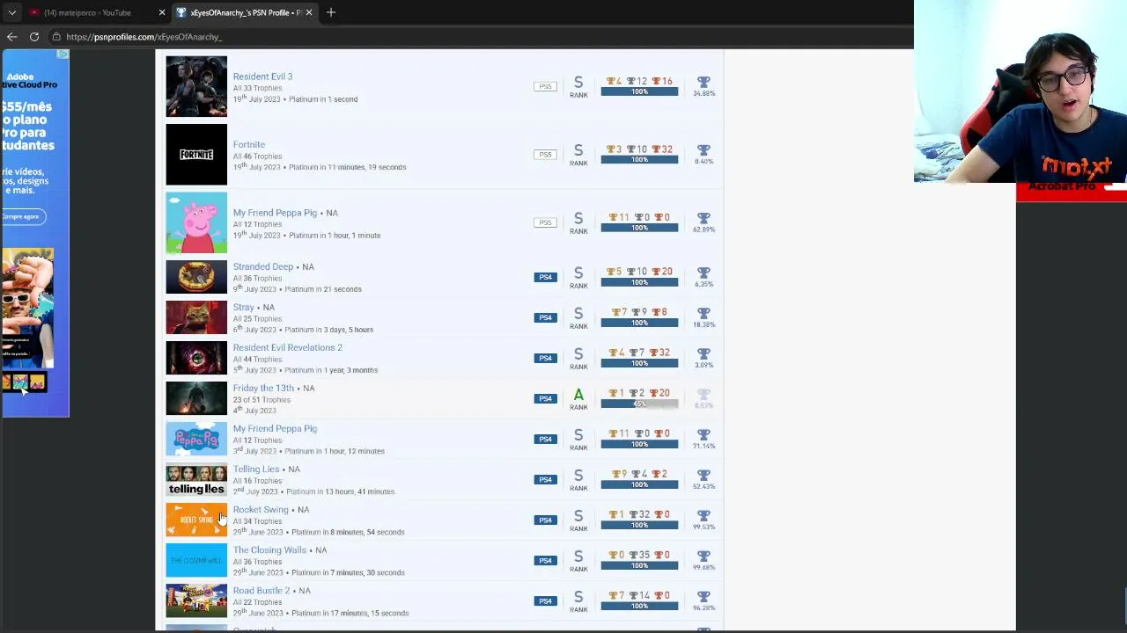Viewport: 1127px width, 633px height.
Task: Close the PSN Profile tab
Action: click(x=309, y=12)
